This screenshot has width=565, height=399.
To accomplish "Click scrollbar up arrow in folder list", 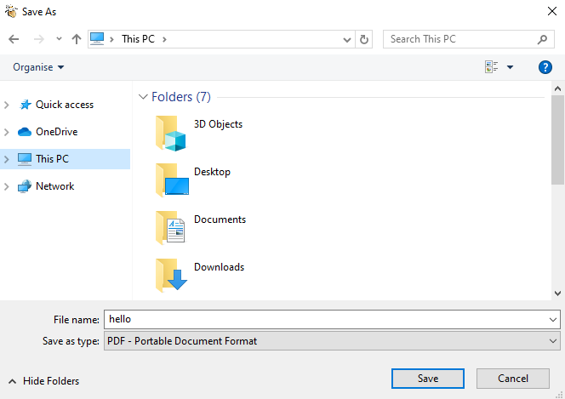I will tap(557, 88).
